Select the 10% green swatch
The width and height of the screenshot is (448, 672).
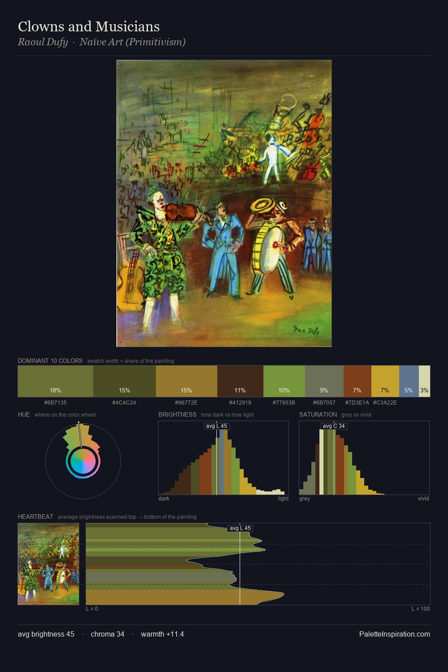point(284,381)
